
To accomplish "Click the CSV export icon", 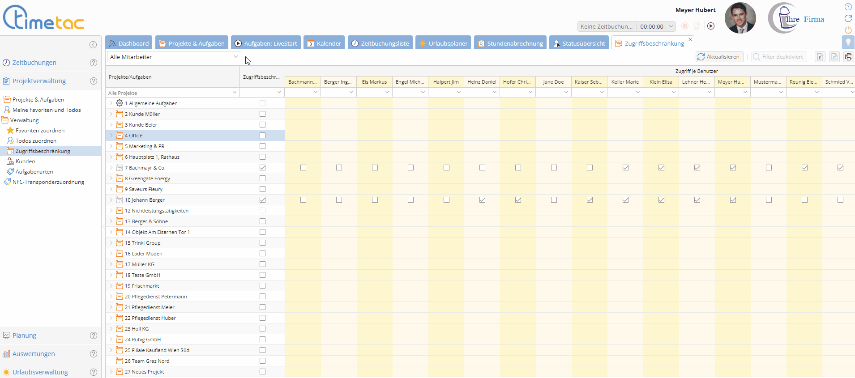I will pos(834,57).
